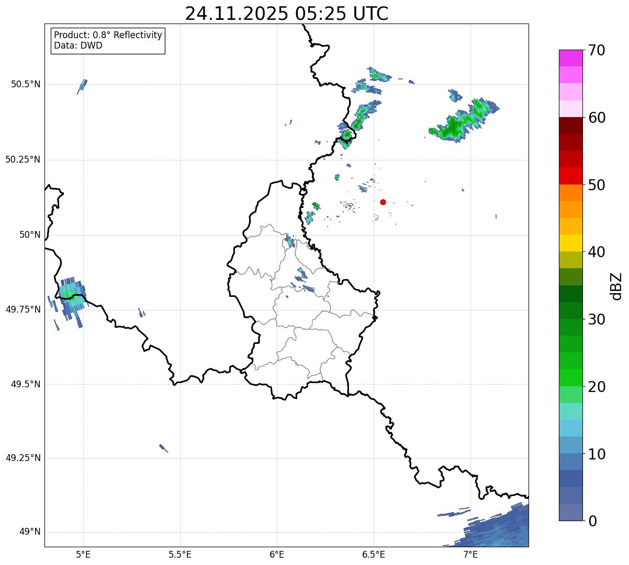Click the 60 value on the colorbar
Screen dimensions: 629x565
tap(597, 118)
